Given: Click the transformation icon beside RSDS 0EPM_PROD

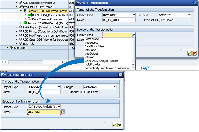Looking at the screenshot, I should coord(30,15).
